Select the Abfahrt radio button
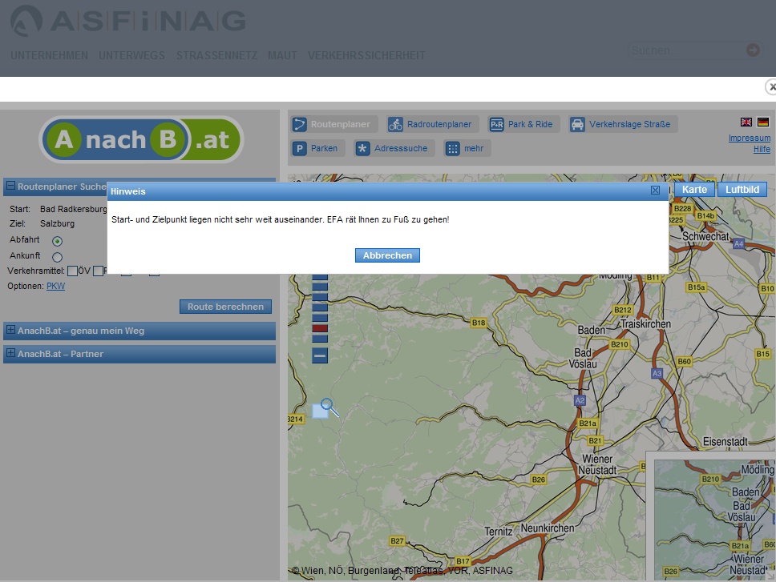Screen dimensions: 776x582 tap(56, 240)
